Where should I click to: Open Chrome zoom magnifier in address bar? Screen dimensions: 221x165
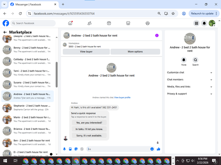(159, 14)
